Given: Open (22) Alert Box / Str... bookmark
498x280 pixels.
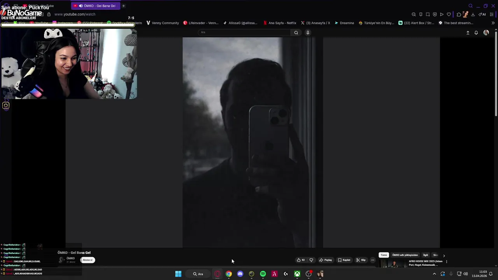Looking at the screenshot, I should (416, 23).
